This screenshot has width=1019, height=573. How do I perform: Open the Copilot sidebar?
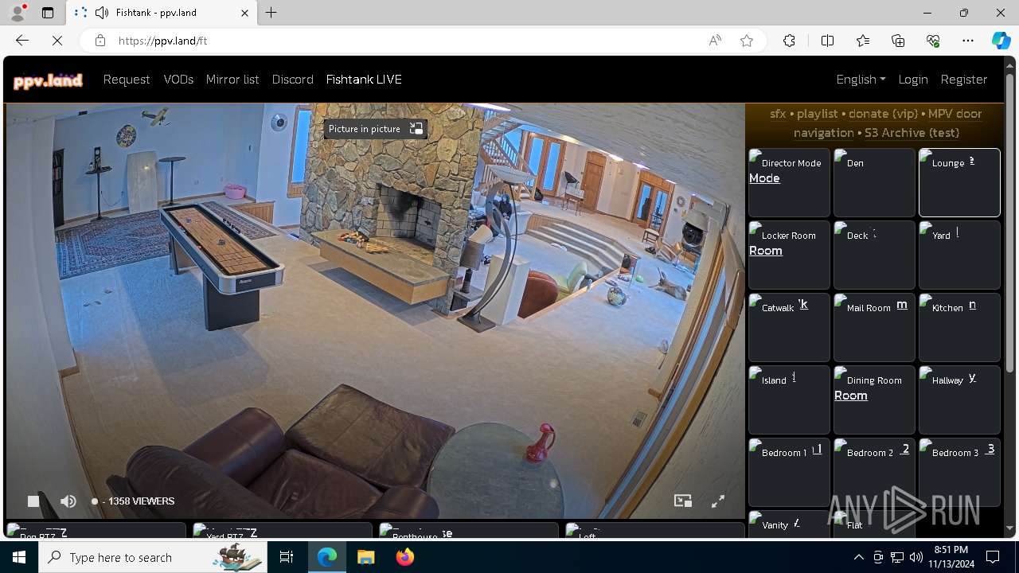(x=1001, y=41)
